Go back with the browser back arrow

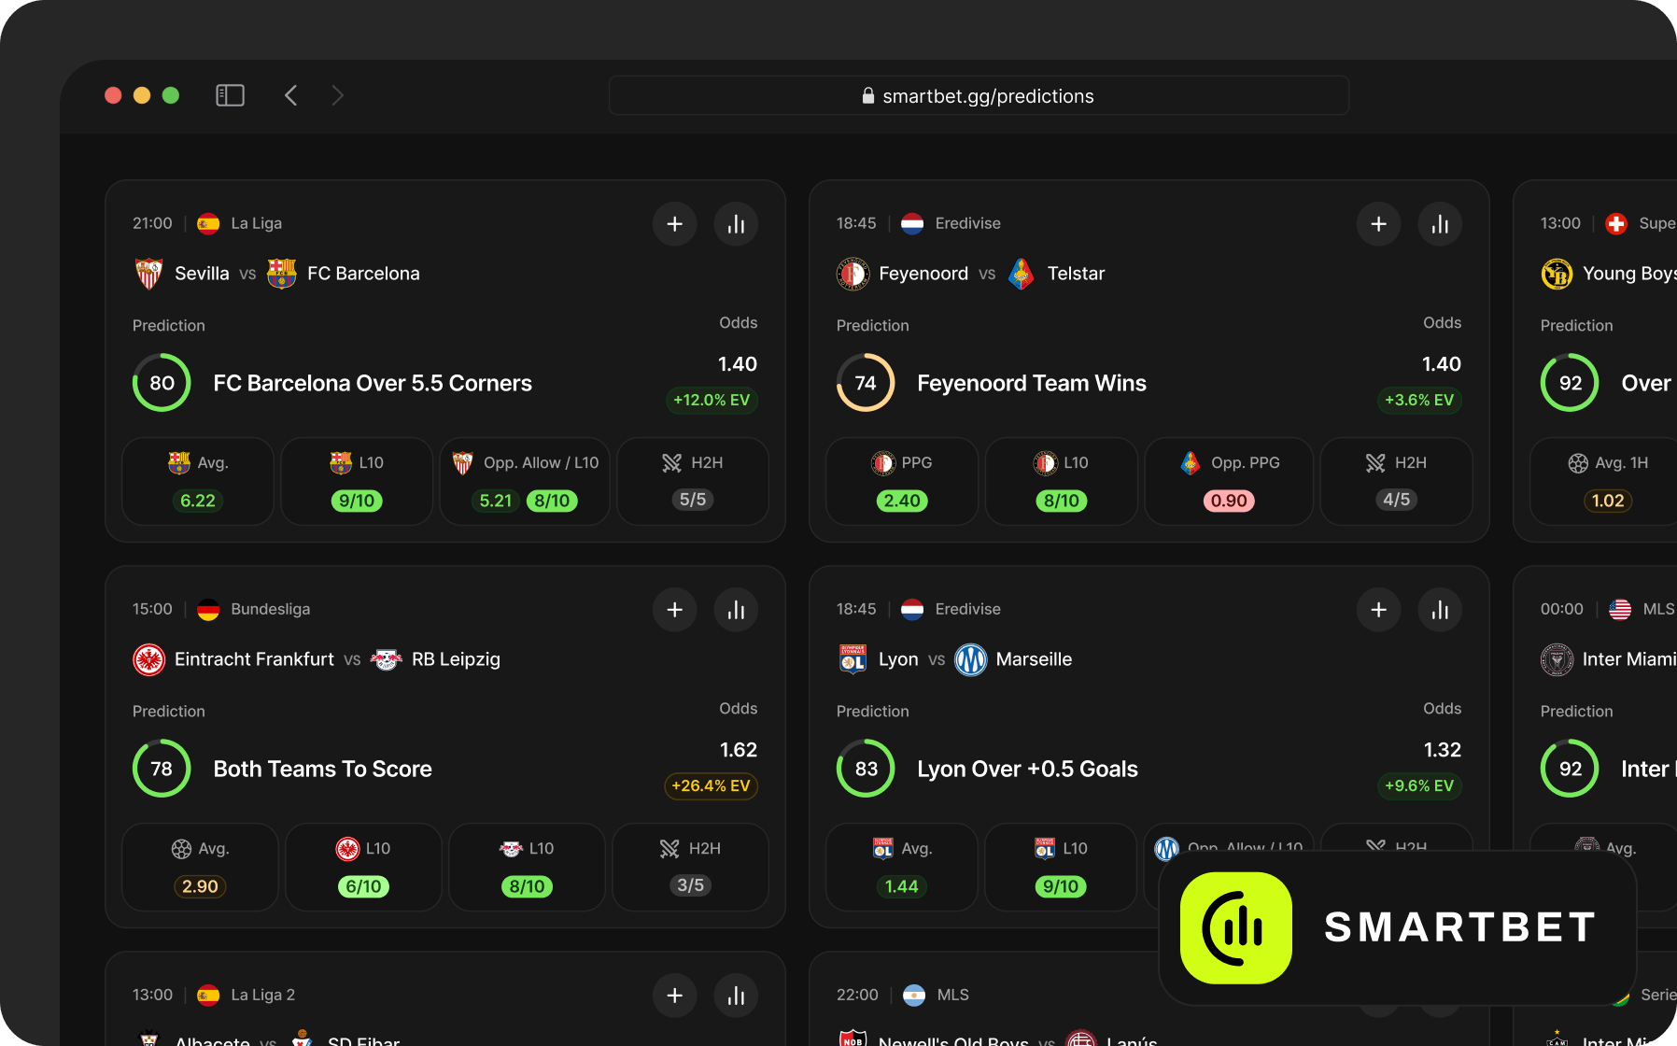[291, 95]
